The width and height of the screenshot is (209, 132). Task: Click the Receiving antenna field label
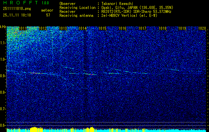point(76,16)
